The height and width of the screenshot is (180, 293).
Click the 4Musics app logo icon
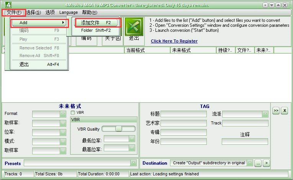8,5
